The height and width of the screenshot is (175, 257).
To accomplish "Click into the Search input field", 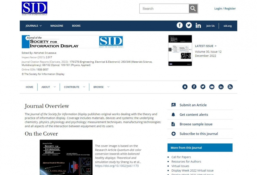I will [164, 9].
